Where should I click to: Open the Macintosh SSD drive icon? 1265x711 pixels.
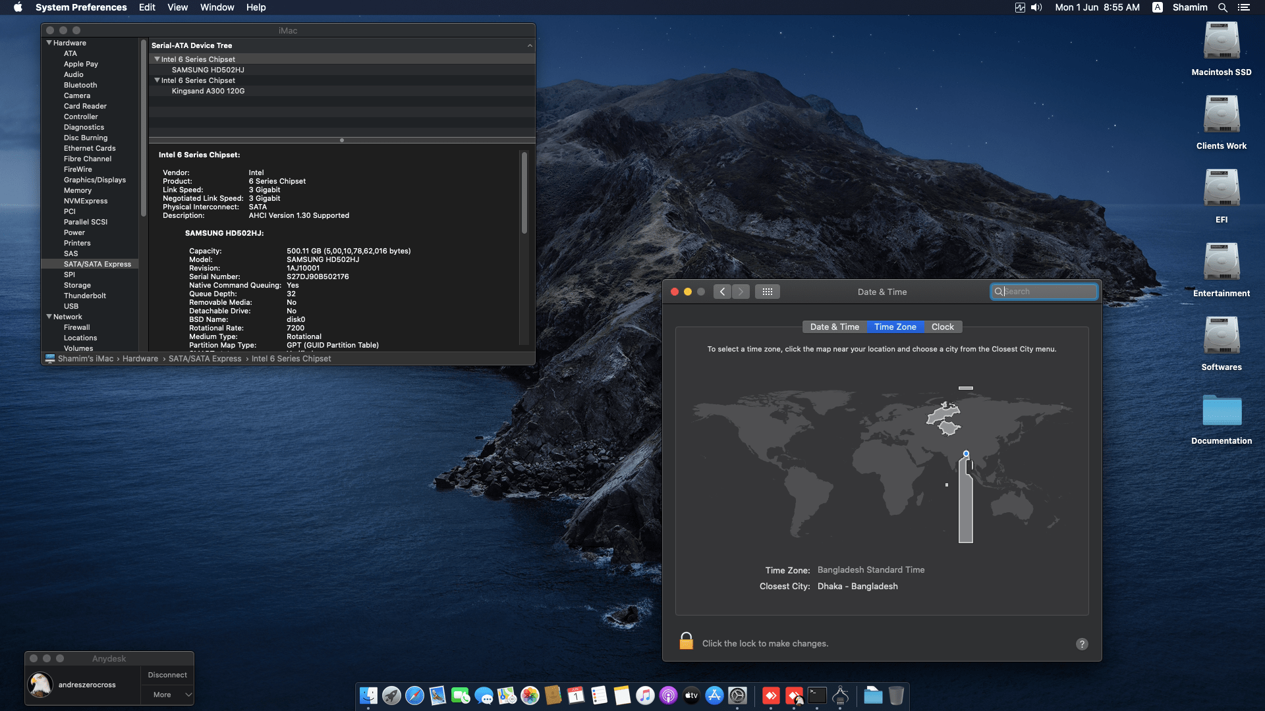(1221, 42)
